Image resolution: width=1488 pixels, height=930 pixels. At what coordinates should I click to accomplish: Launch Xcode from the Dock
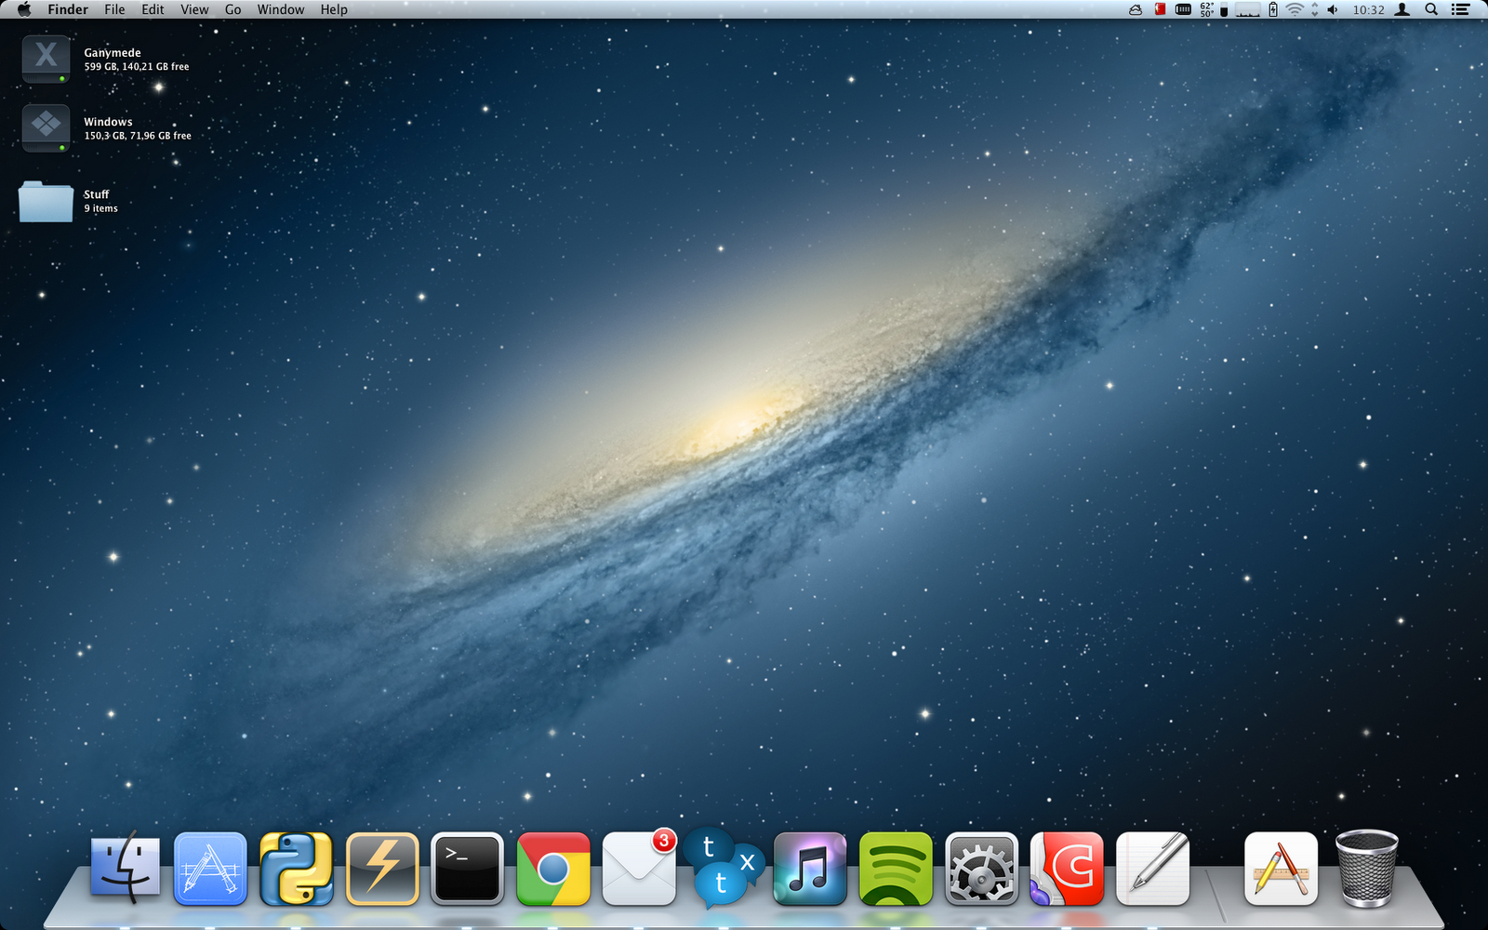(210, 869)
